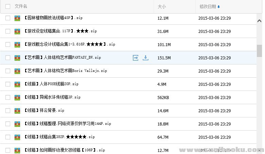The height and width of the screenshot is (154, 265).
Task: Open 人体结构艺术画FANTASY_BW.zip file name
Action: pos(62,58)
